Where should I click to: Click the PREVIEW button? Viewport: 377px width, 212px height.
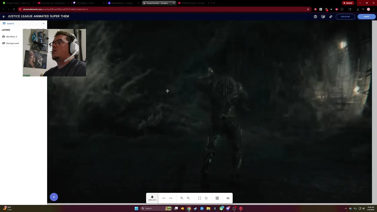click(345, 16)
